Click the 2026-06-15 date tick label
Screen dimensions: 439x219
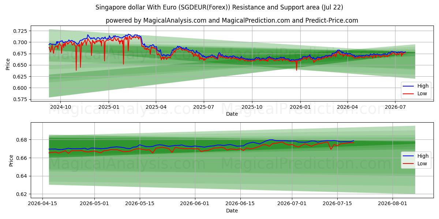(x=240, y=204)
